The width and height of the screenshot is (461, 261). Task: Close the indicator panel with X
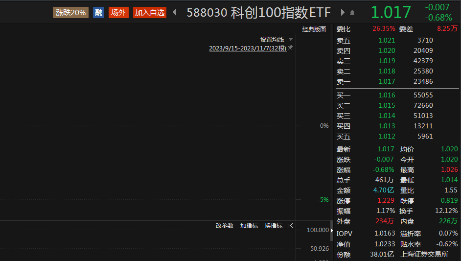[290, 226]
